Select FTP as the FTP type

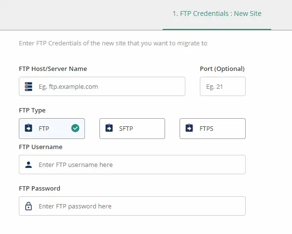tap(52, 128)
